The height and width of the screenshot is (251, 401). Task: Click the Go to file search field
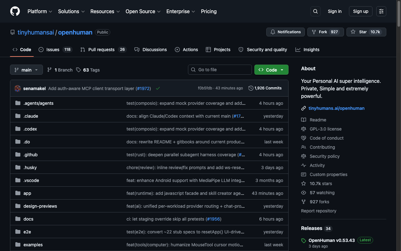tap(220, 70)
